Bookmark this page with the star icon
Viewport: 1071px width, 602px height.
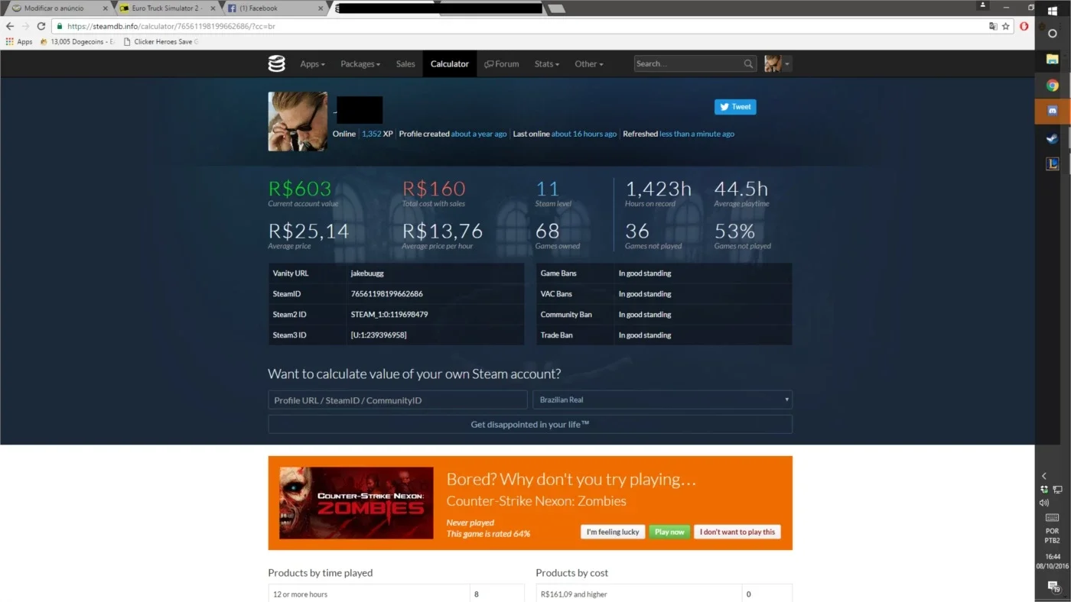point(1006,26)
